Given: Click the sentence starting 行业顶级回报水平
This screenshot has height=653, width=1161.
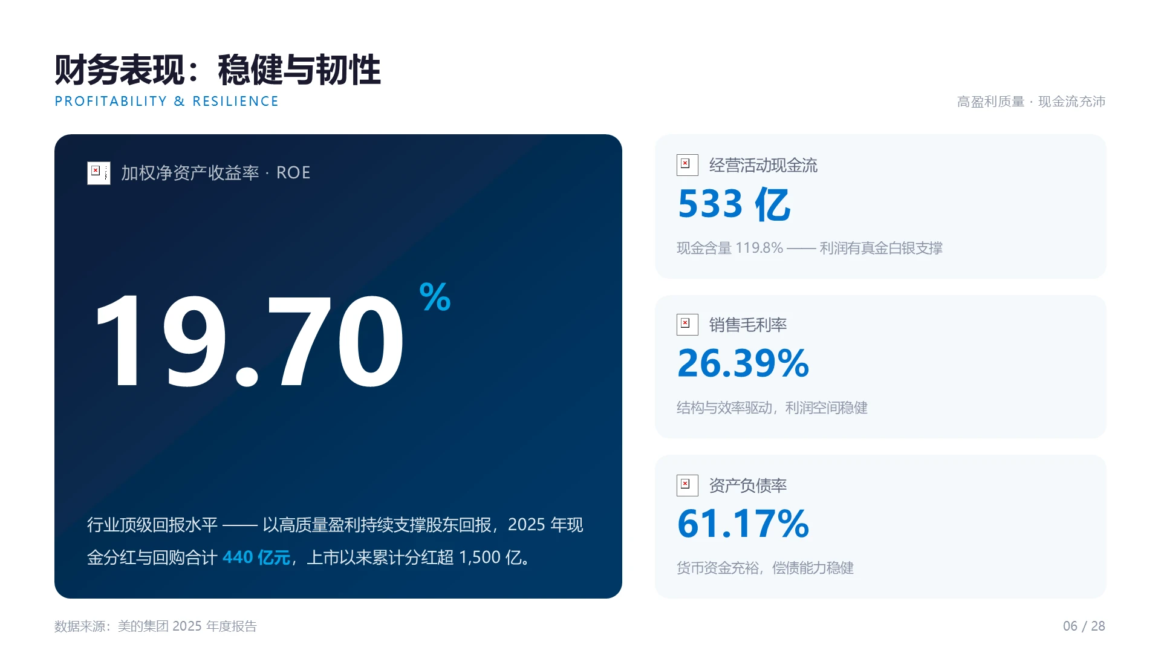Looking at the screenshot, I should (335, 541).
